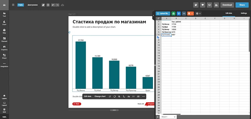Open the Shape tool in sidebar
This screenshot has height=119, width=251.
tap(4, 56)
